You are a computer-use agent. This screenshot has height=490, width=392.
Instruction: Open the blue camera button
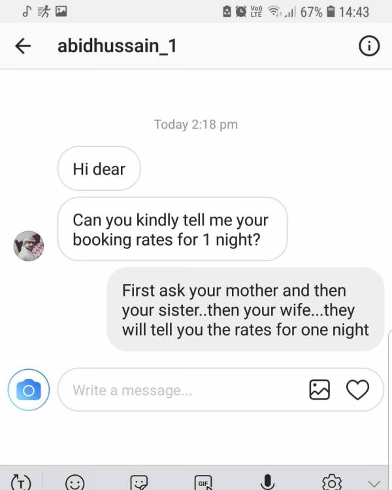(29, 389)
